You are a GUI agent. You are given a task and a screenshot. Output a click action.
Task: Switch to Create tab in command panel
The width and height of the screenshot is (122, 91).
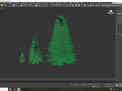(x=117, y=9)
